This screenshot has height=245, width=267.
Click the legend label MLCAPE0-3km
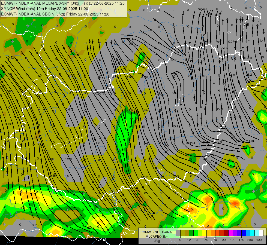pos(157,237)
